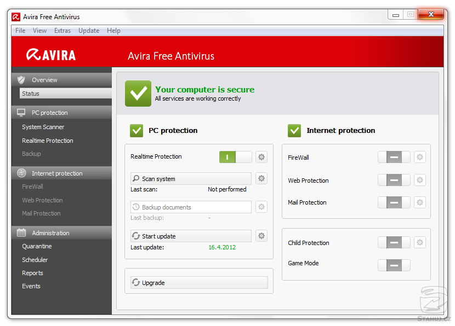The height and width of the screenshot is (326, 455).
Task: Toggle the Child Protection switch
Action: tap(394, 242)
